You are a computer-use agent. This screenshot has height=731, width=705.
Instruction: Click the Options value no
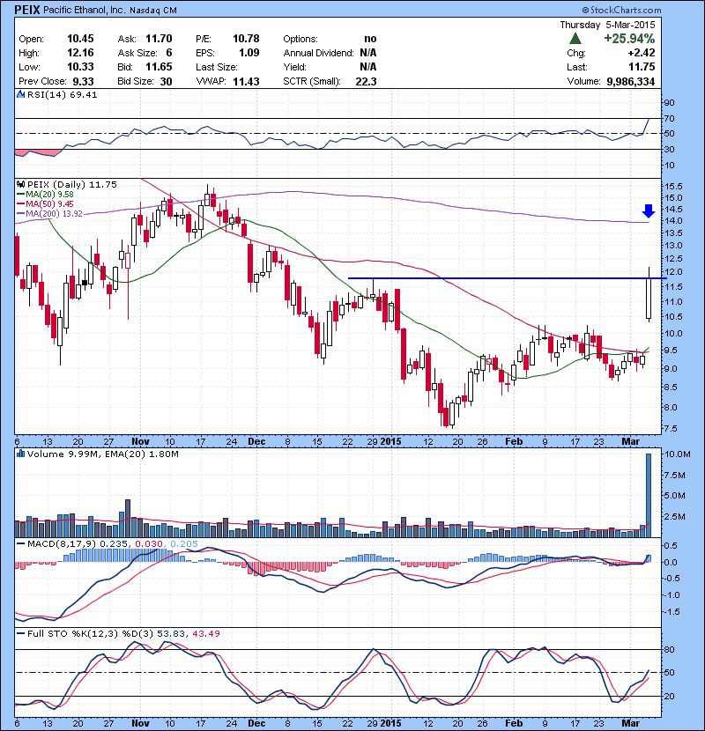click(x=370, y=39)
